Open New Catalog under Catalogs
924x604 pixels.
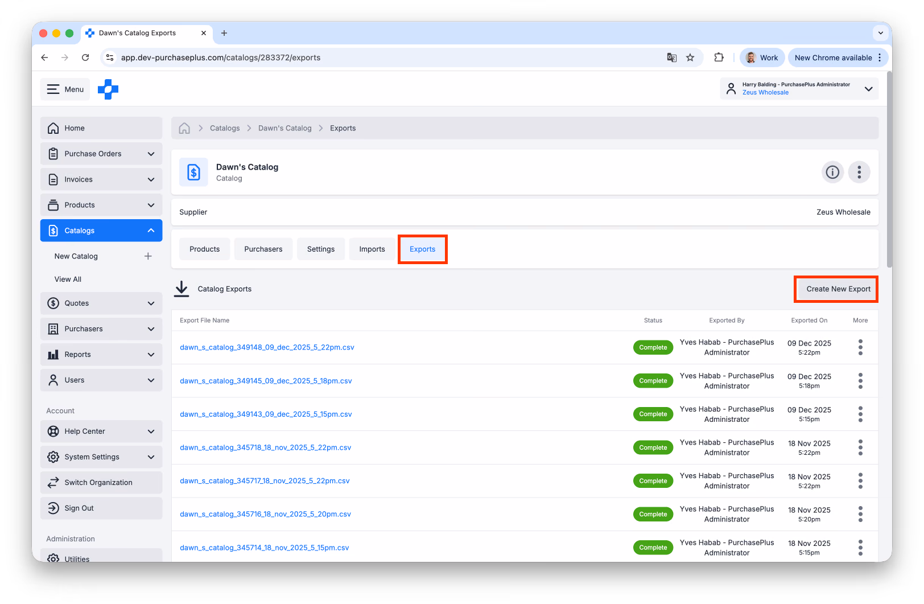76,256
